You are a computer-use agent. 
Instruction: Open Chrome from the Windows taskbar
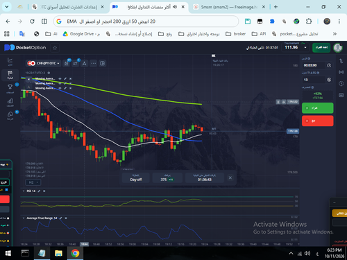[x=75, y=253]
